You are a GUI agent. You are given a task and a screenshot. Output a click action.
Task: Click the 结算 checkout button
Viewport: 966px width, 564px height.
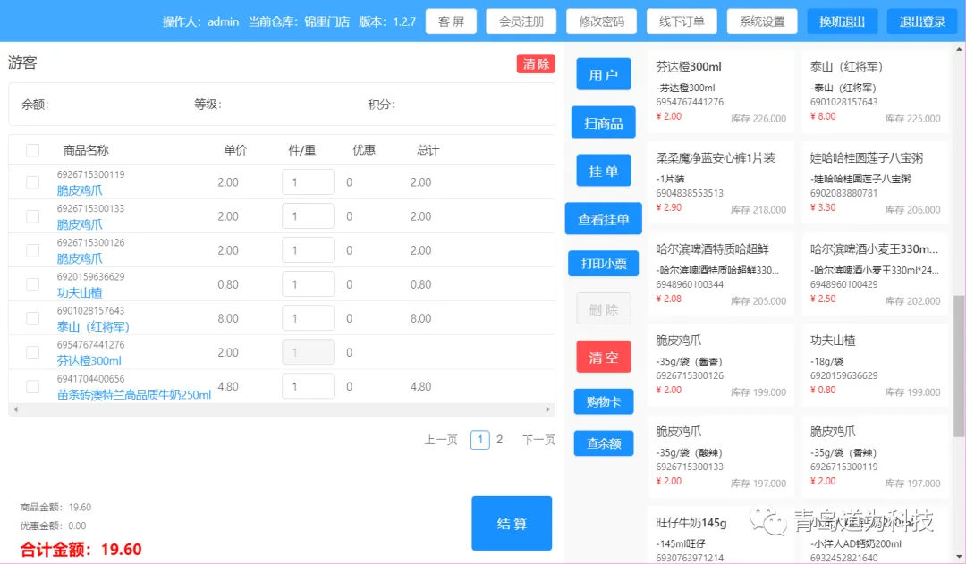(x=512, y=523)
